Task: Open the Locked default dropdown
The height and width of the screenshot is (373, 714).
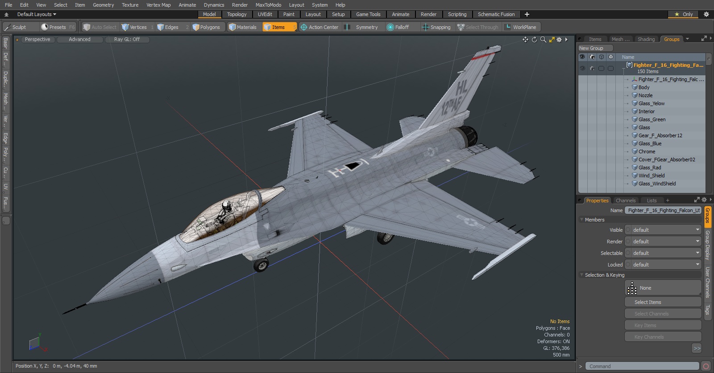Action: click(x=663, y=265)
